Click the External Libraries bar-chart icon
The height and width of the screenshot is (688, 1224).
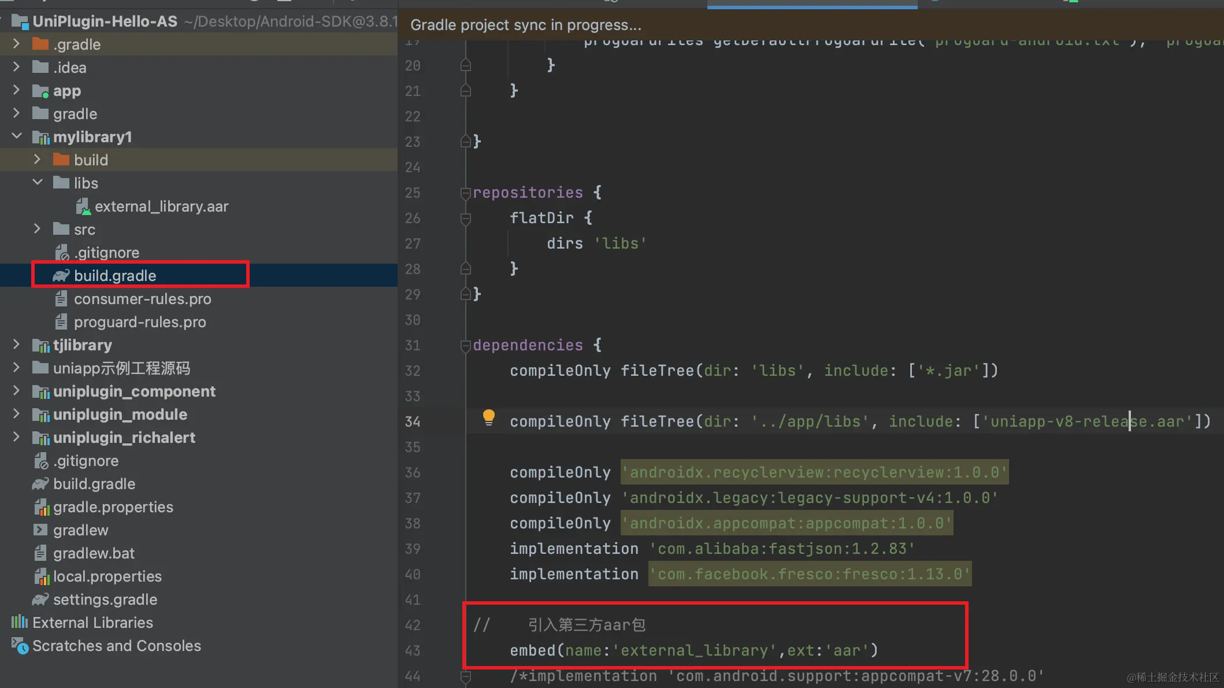pyautogui.click(x=19, y=622)
